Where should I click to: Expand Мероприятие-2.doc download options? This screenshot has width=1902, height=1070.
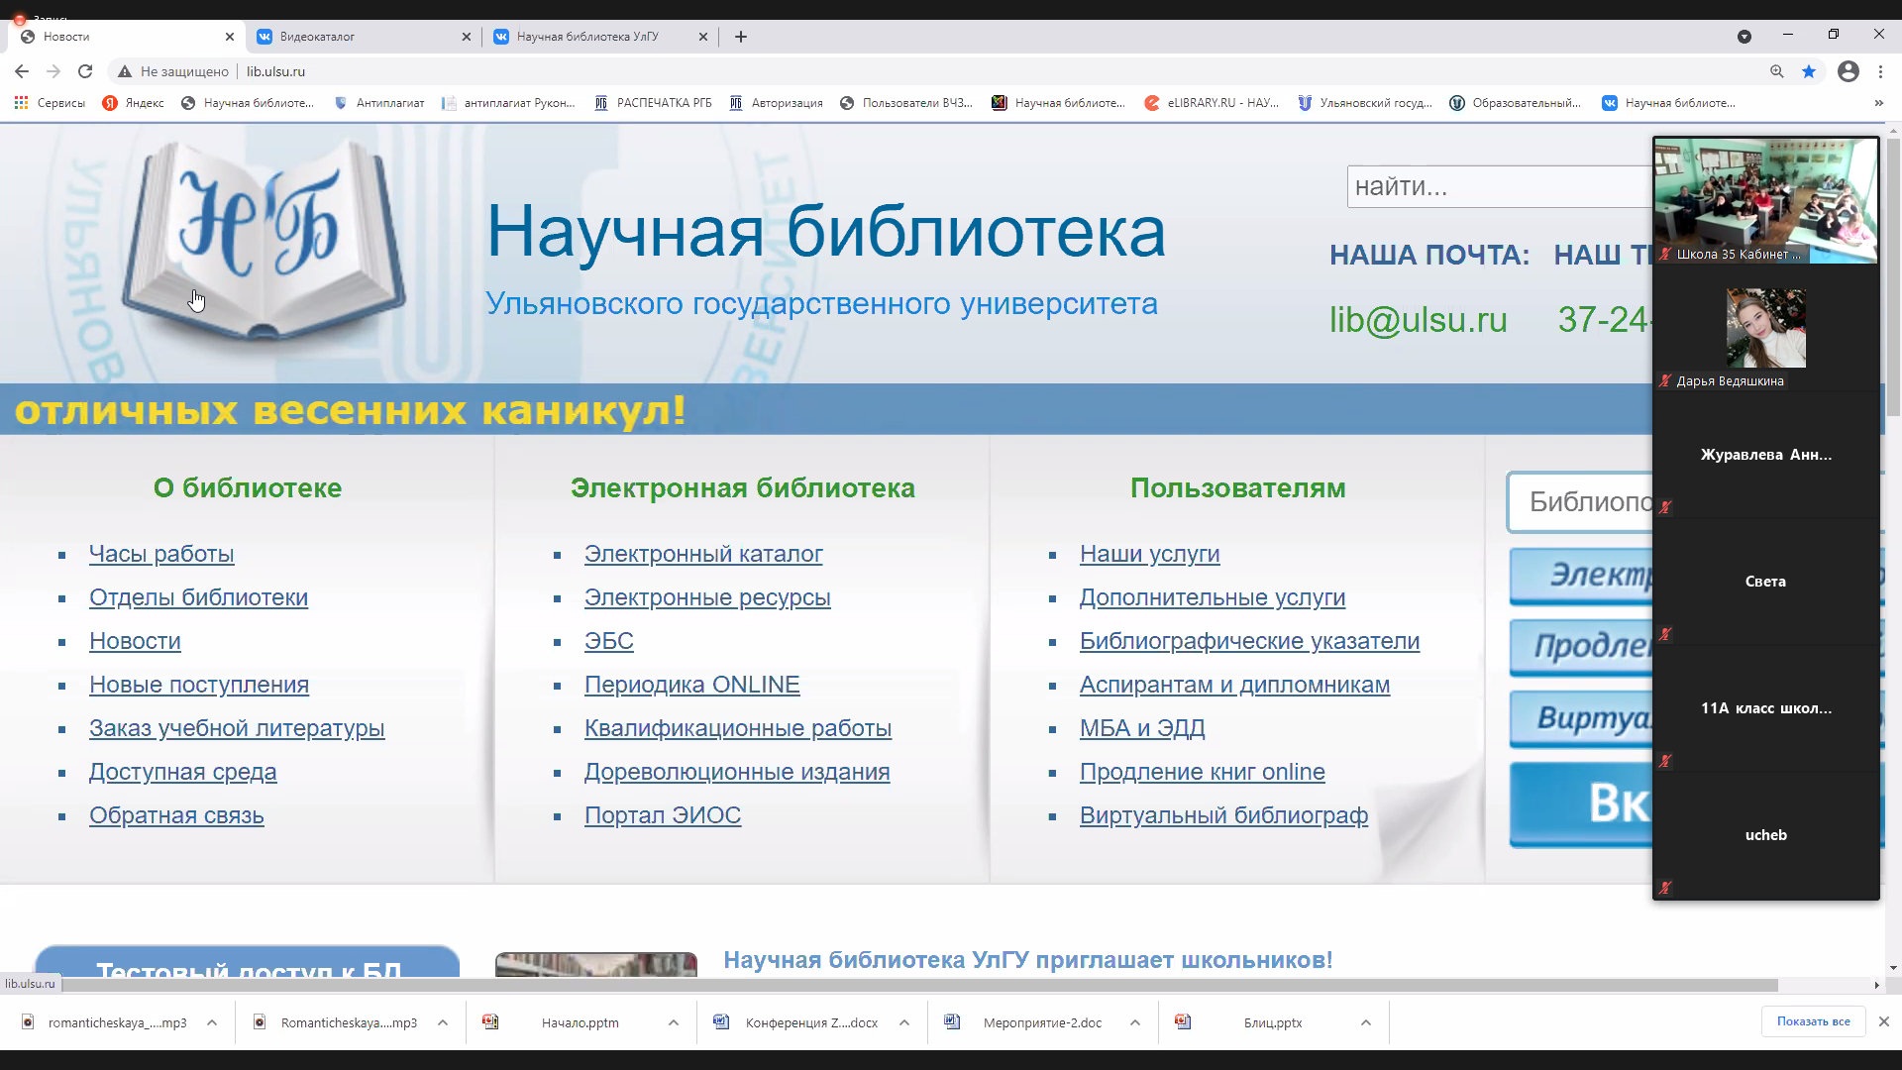(1135, 1022)
